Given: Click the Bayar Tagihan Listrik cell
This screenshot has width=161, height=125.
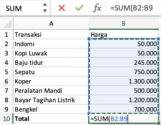Looking at the screenshot, I should (51, 100).
